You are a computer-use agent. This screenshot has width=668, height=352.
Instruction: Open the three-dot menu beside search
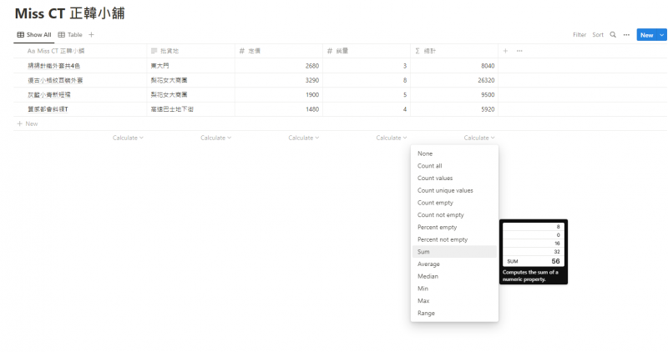(626, 35)
